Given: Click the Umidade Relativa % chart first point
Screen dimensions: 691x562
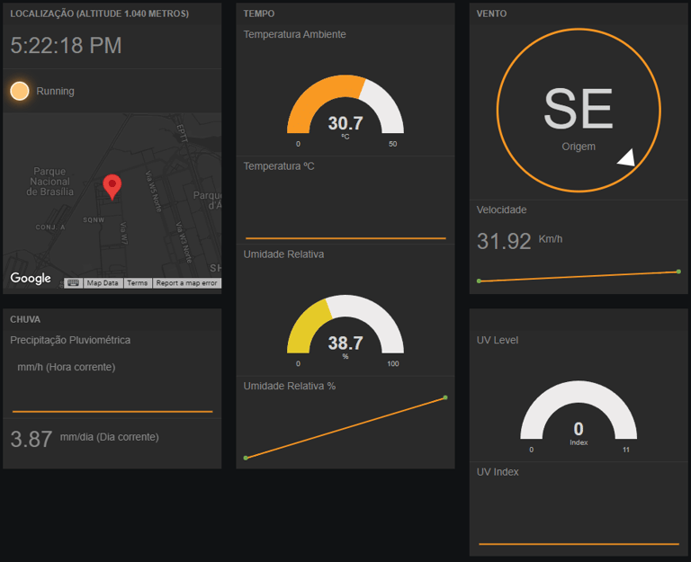Looking at the screenshot, I should 246,458.
